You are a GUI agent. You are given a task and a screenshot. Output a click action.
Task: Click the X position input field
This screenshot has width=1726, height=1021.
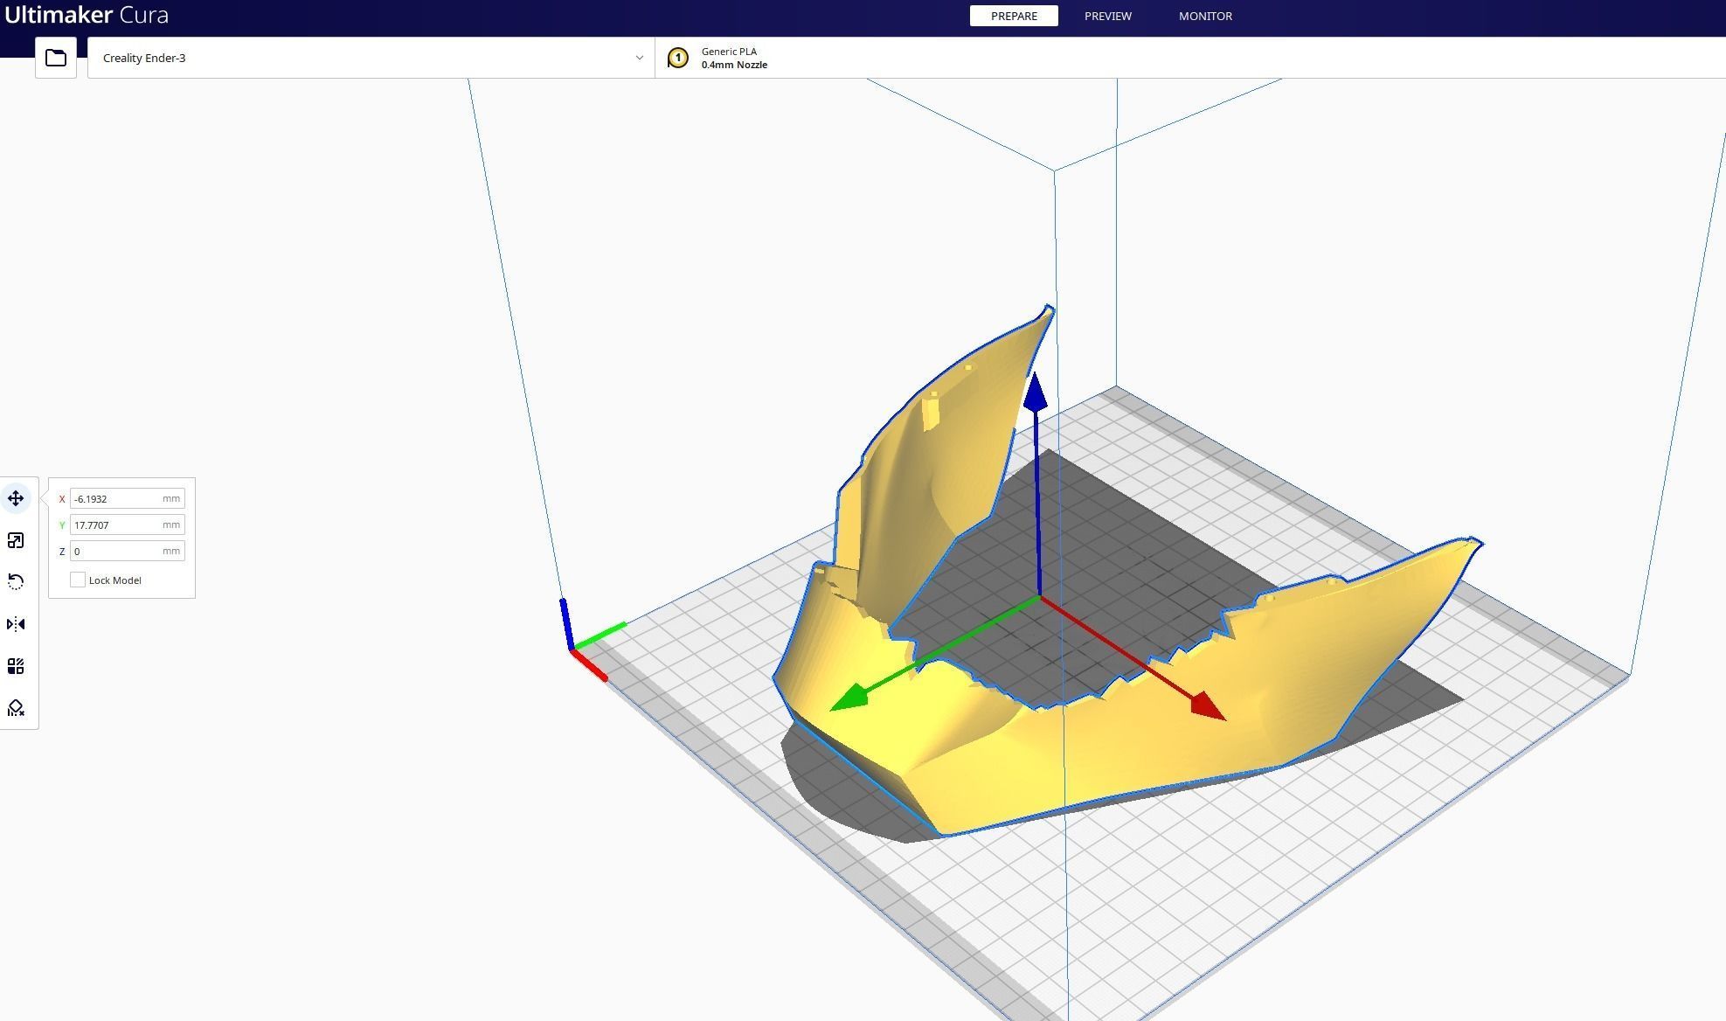[116, 498]
